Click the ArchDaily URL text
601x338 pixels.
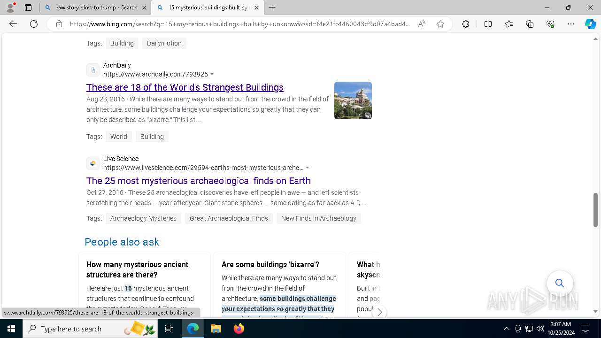click(x=155, y=74)
